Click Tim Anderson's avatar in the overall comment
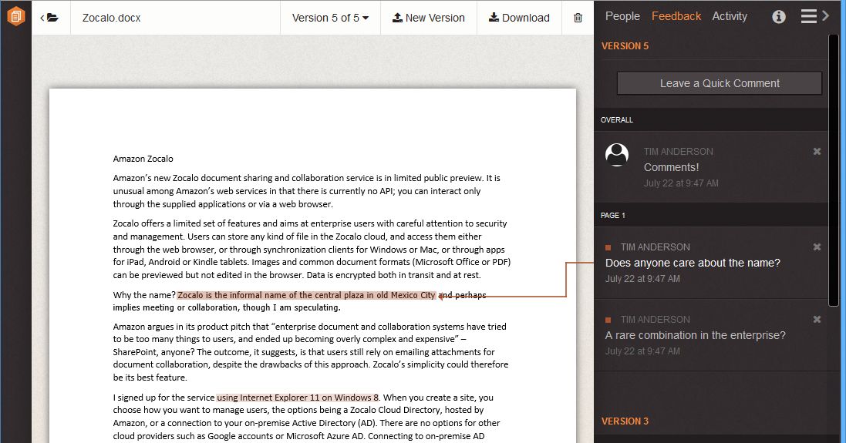 [617, 155]
